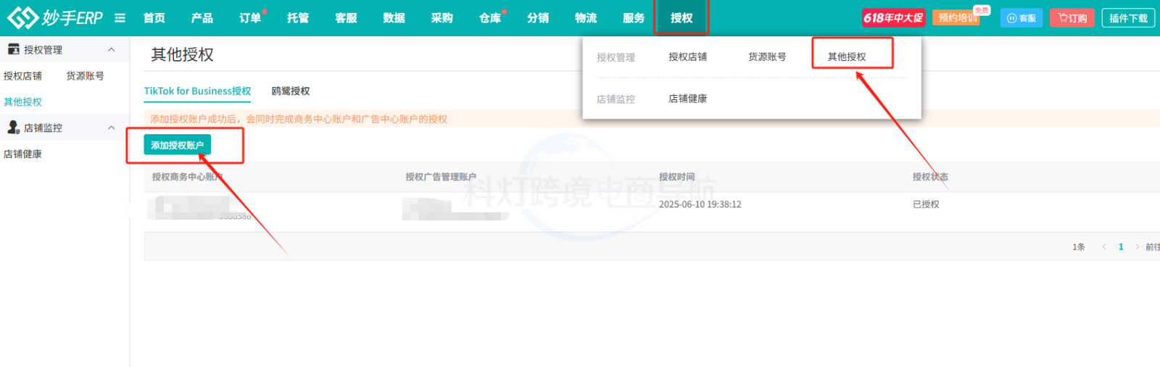Image resolution: width=1160 pixels, height=367 pixels.
Task: Click the 授权广告管理账户 column header
Action: (x=441, y=177)
